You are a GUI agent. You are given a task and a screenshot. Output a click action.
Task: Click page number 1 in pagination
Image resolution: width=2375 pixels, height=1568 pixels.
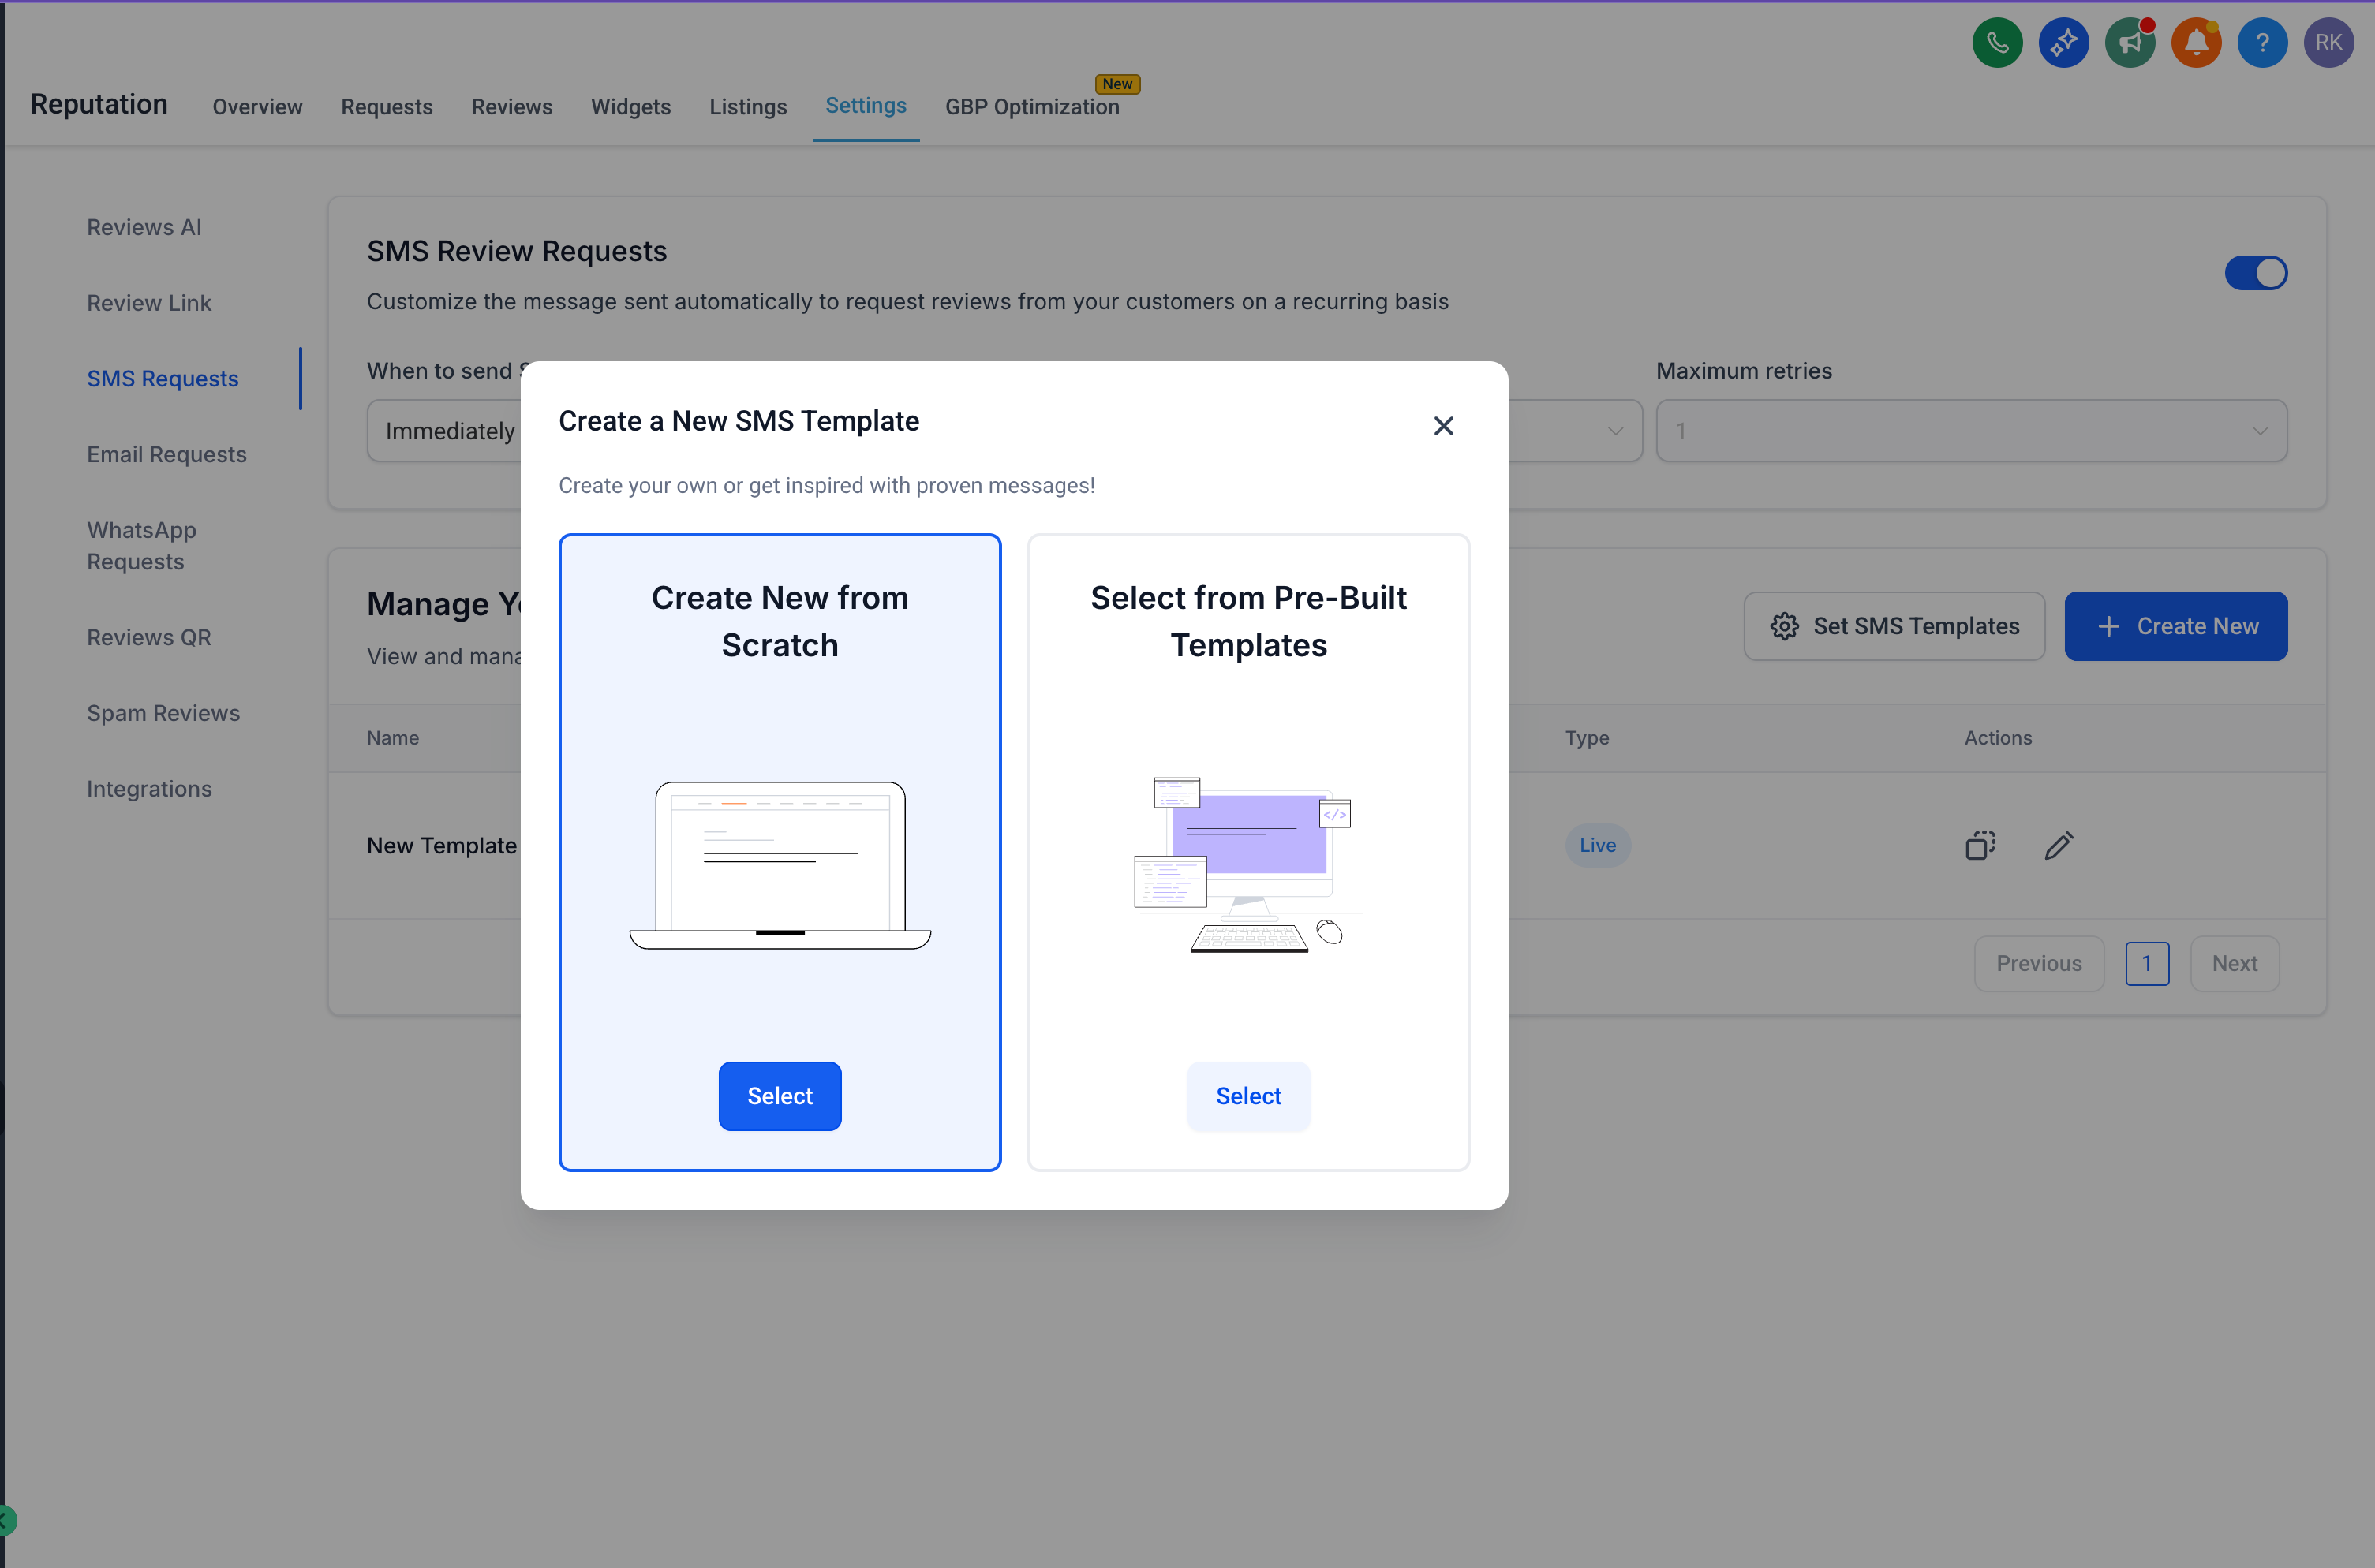(x=2146, y=963)
